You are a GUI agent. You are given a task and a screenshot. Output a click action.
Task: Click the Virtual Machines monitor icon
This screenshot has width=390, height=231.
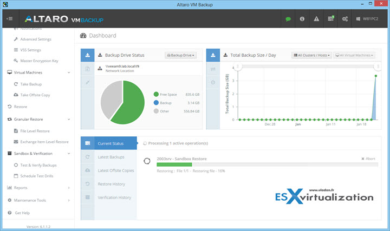[x=9, y=72]
